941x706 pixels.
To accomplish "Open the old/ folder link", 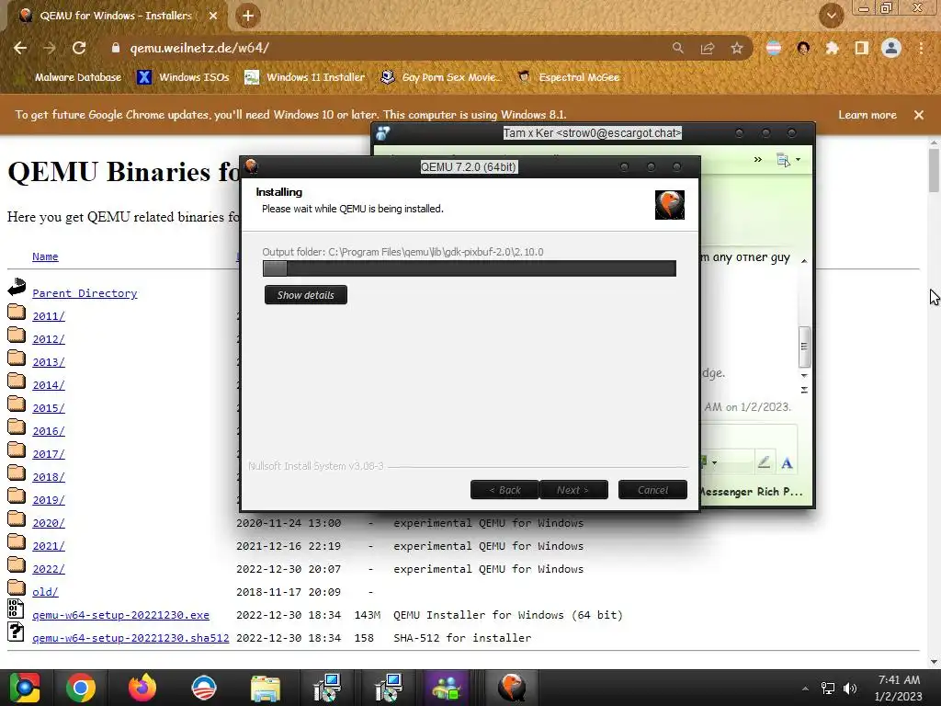I will click(x=45, y=591).
